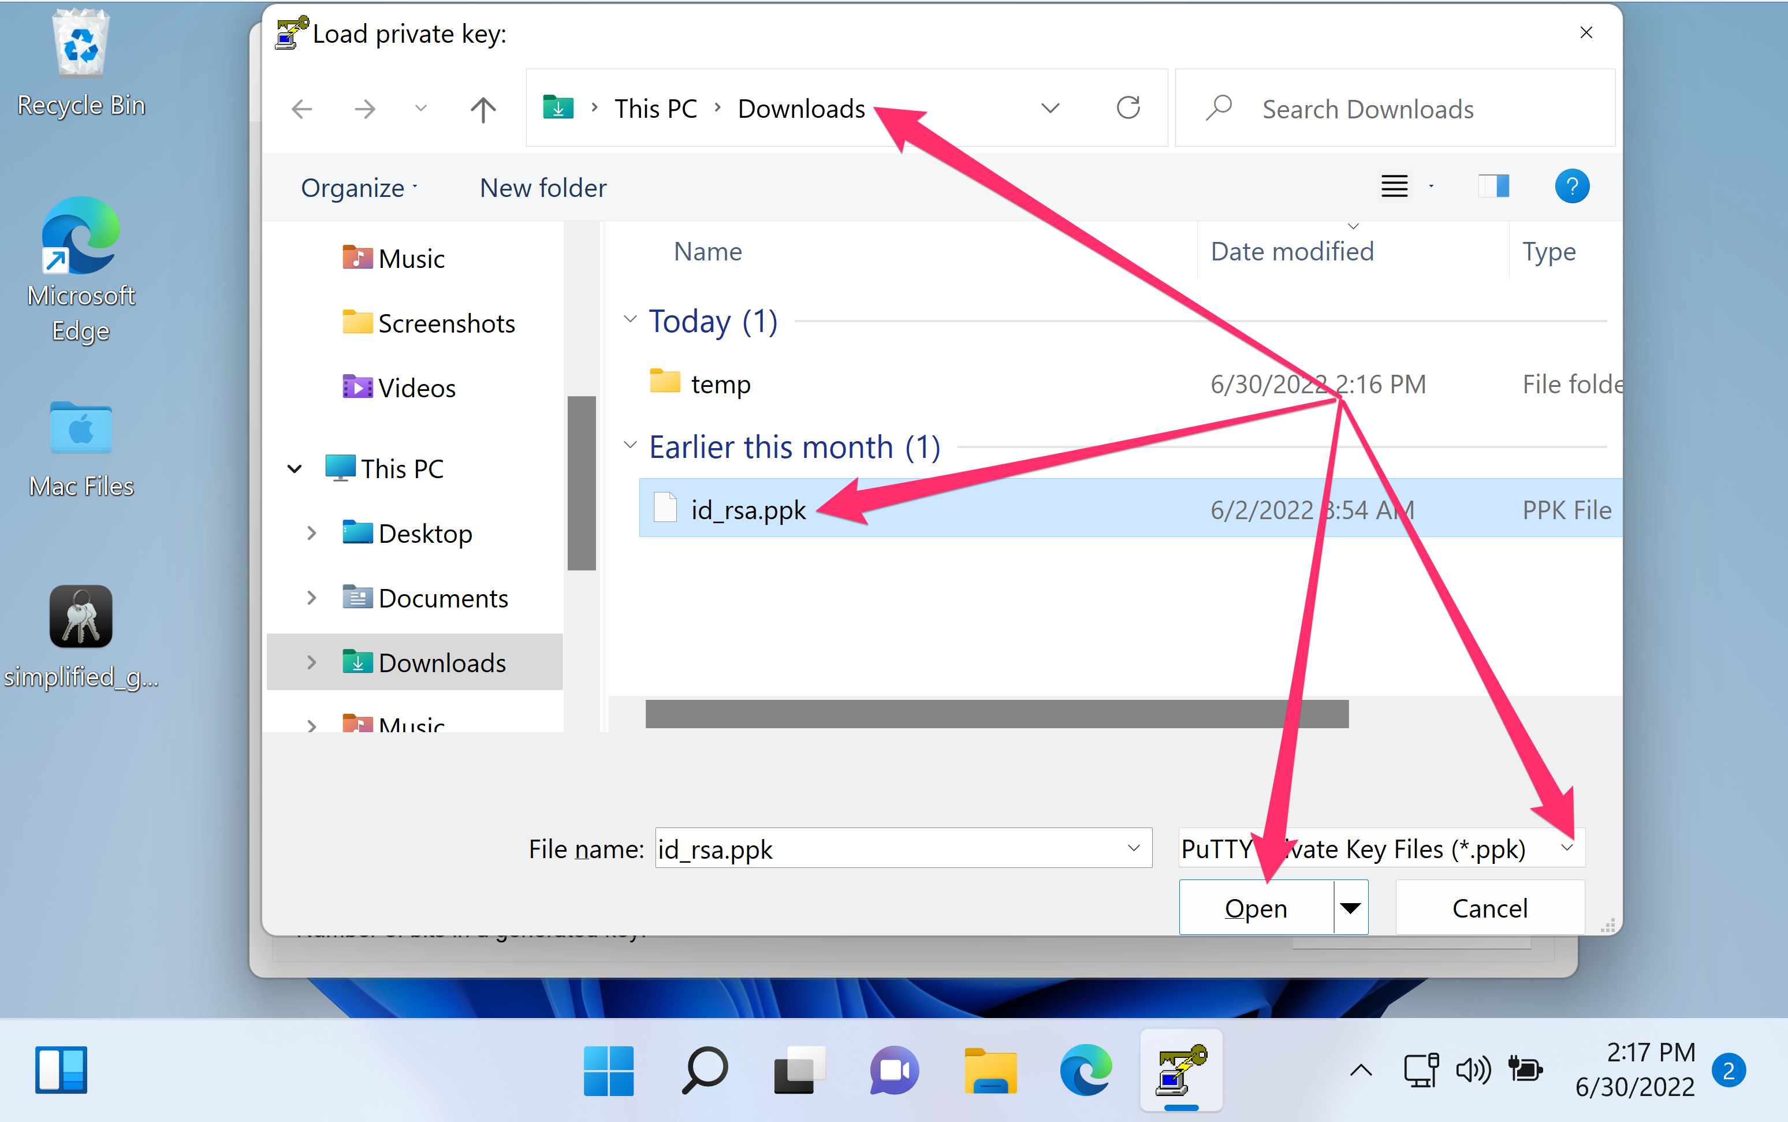The height and width of the screenshot is (1122, 1788).
Task: Open network status in system tray
Action: (x=1420, y=1070)
